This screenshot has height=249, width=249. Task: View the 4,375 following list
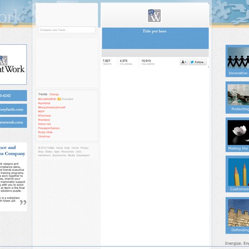click(126, 62)
